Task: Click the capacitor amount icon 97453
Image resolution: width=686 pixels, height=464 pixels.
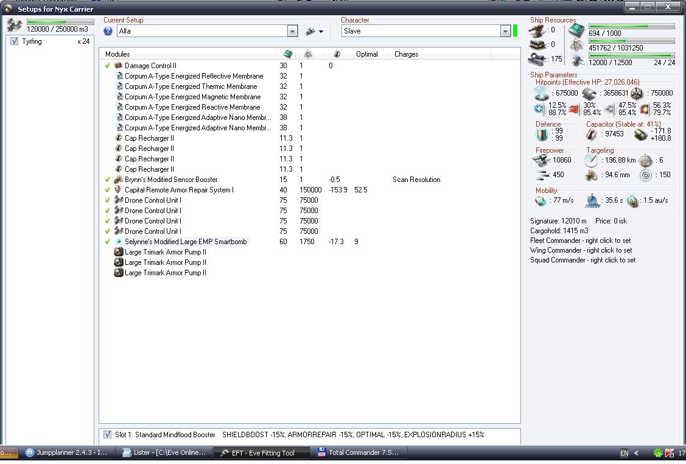Action: coord(592,135)
